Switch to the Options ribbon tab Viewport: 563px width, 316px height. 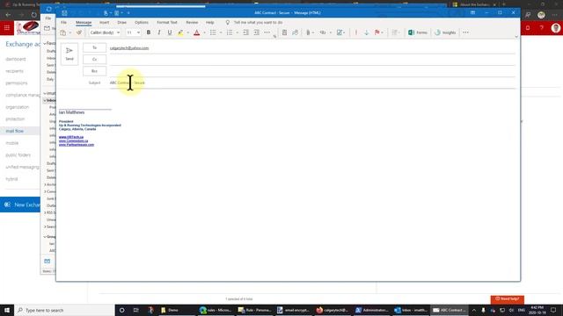pyautogui.click(x=142, y=22)
